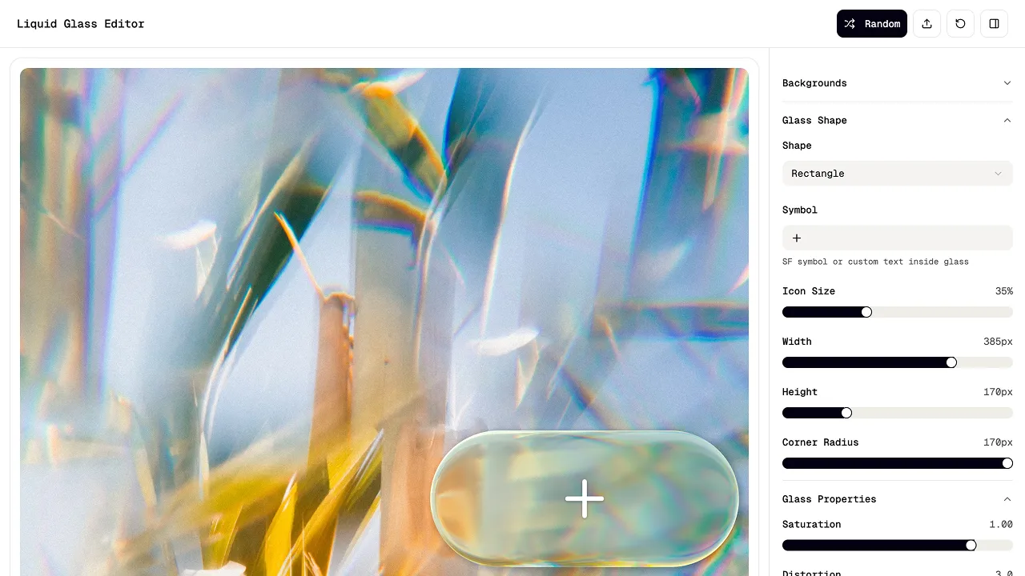Click the Saturation slider handle
The height and width of the screenshot is (576, 1025).
[x=971, y=546]
